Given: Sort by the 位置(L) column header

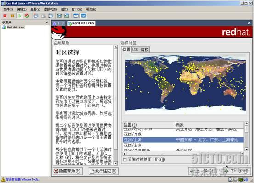Looking at the screenshot, I should [x=149, y=125].
